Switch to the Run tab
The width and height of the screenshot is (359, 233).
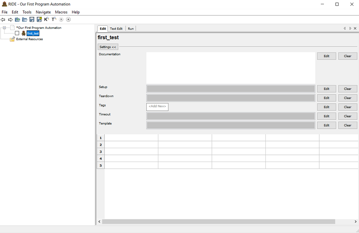[130, 29]
